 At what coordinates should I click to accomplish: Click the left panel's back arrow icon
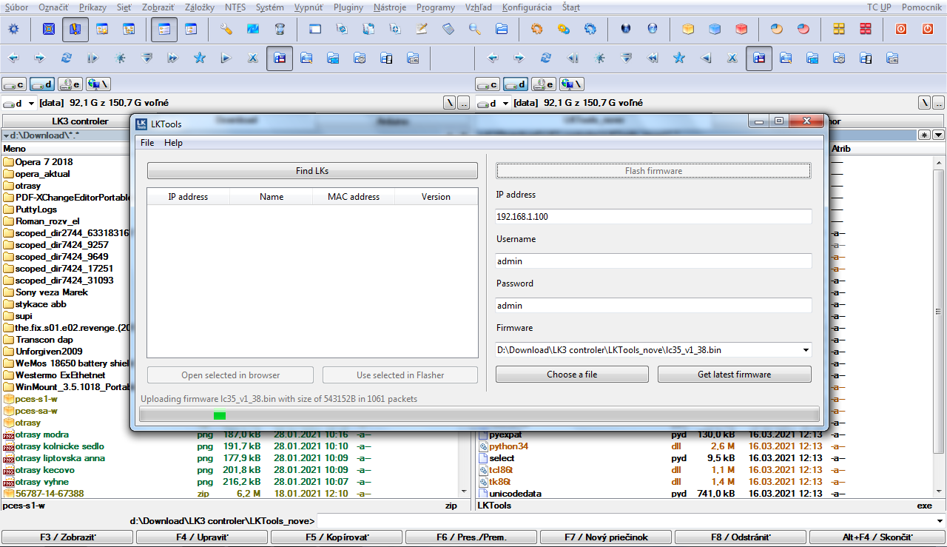[13, 58]
